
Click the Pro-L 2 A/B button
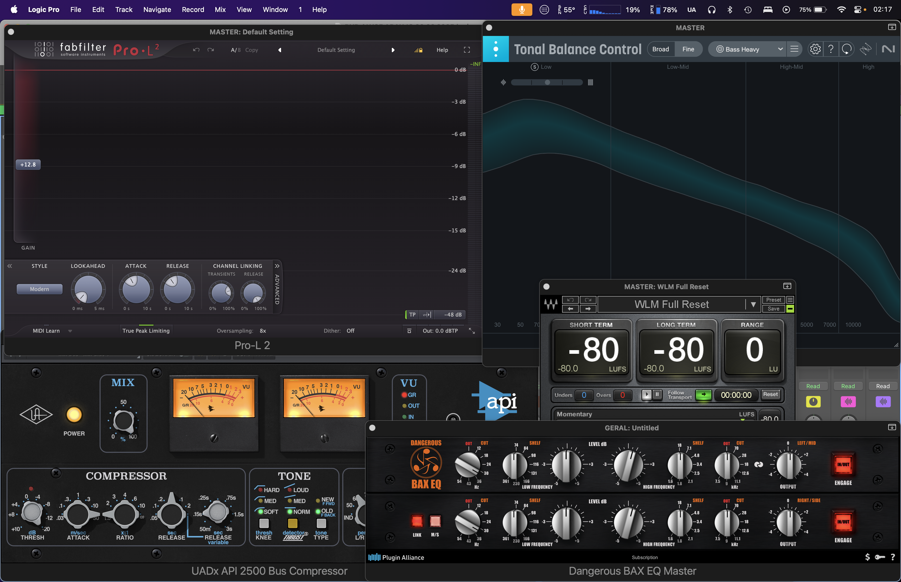236,50
